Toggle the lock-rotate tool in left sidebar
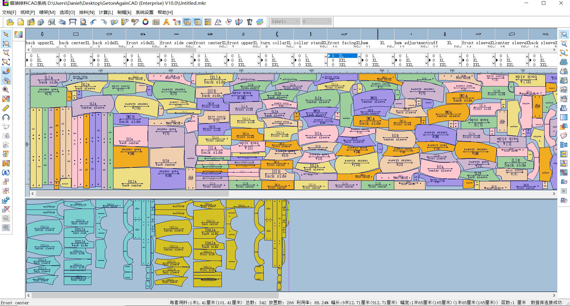The width and height of the screenshot is (570, 306). click(6, 71)
